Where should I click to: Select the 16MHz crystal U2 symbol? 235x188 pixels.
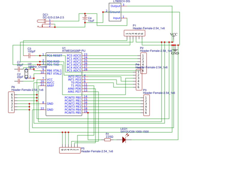26,74
